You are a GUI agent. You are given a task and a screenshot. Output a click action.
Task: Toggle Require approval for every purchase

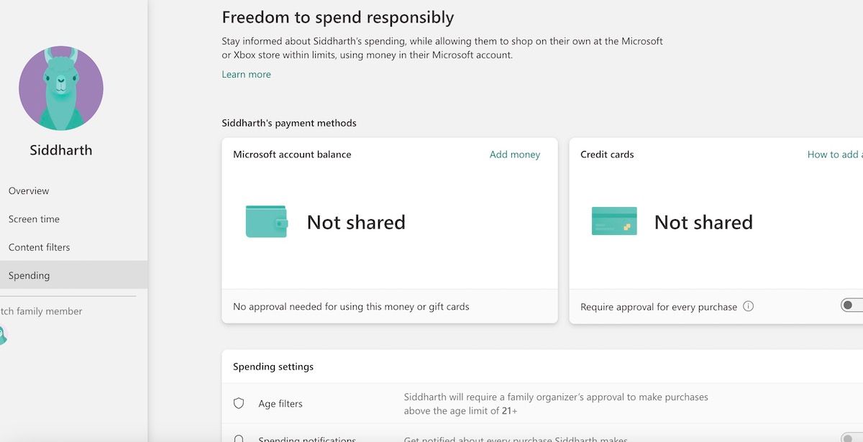[852, 305]
